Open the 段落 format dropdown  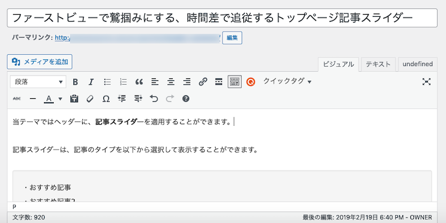[38, 82]
